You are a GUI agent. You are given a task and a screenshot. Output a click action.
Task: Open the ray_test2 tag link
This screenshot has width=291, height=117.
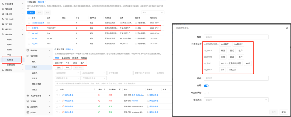pos(35,44)
